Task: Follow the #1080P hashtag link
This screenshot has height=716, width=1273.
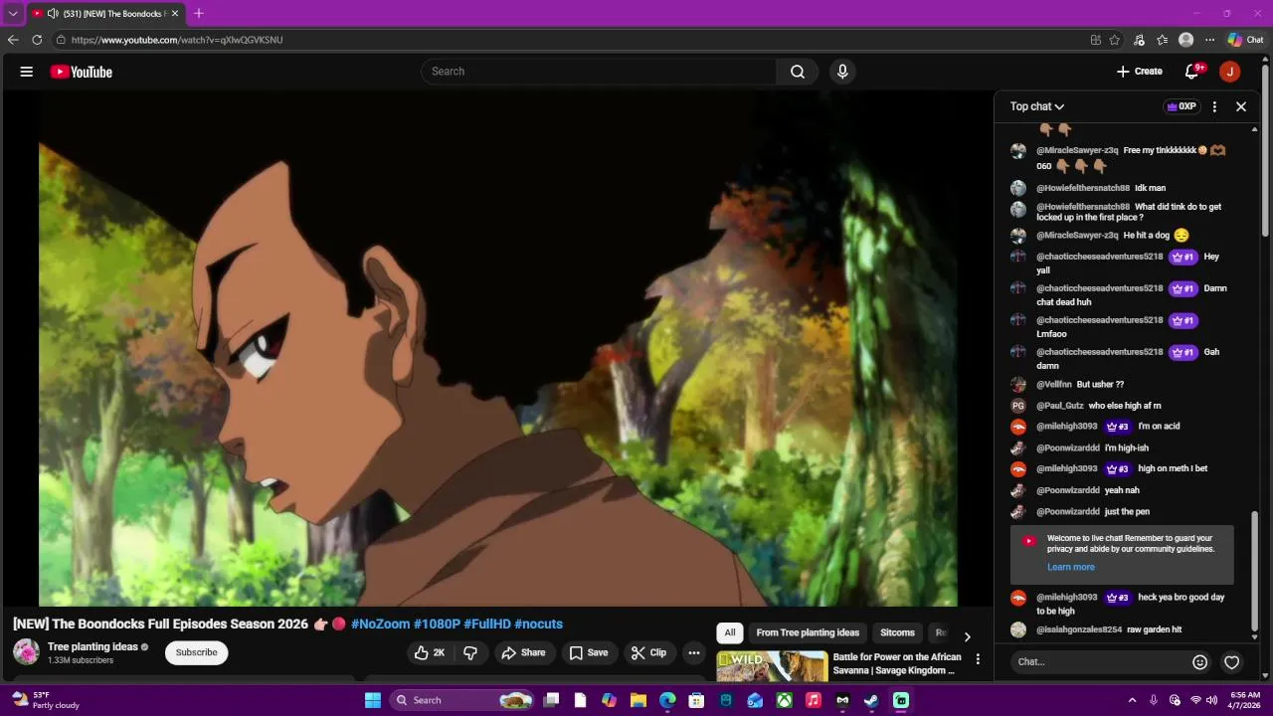Action: pos(437,624)
